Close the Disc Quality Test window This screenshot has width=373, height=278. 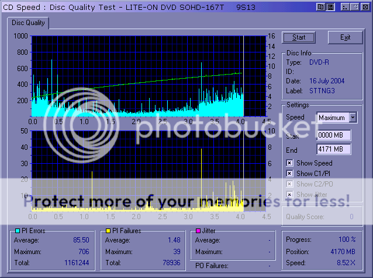pyautogui.click(x=365, y=6)
